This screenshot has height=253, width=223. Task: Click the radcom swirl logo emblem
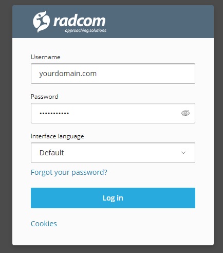point(41,22)
